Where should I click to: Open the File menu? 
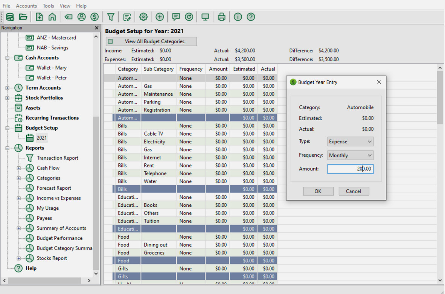click(x=6, y=6)
